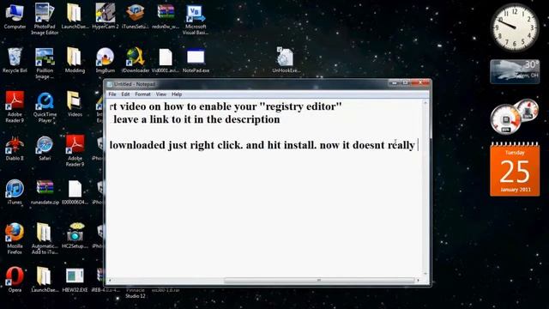
Task: Click the vertical scrollbar down arrow
Action: click(425, 274)
